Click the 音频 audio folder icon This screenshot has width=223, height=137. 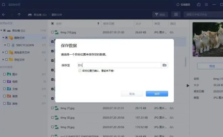pos(9,96)
